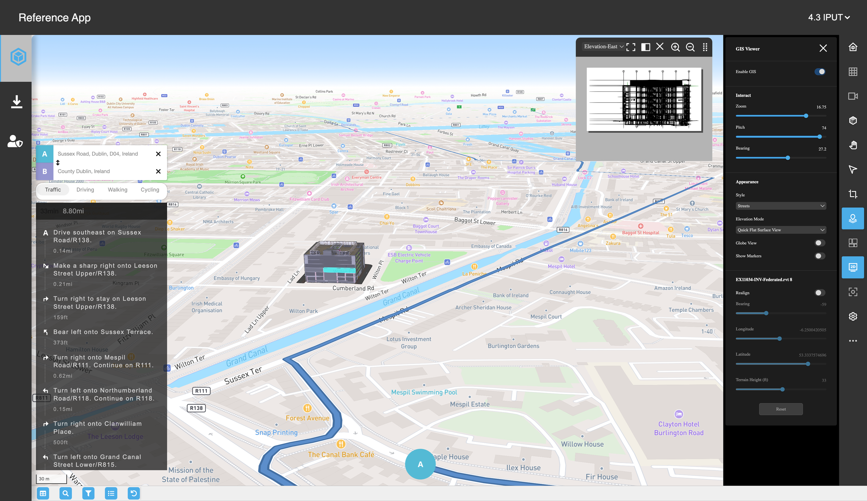Click the download icon in left sidebar
The height and width of the screenshot is (501, 867).
16,102
